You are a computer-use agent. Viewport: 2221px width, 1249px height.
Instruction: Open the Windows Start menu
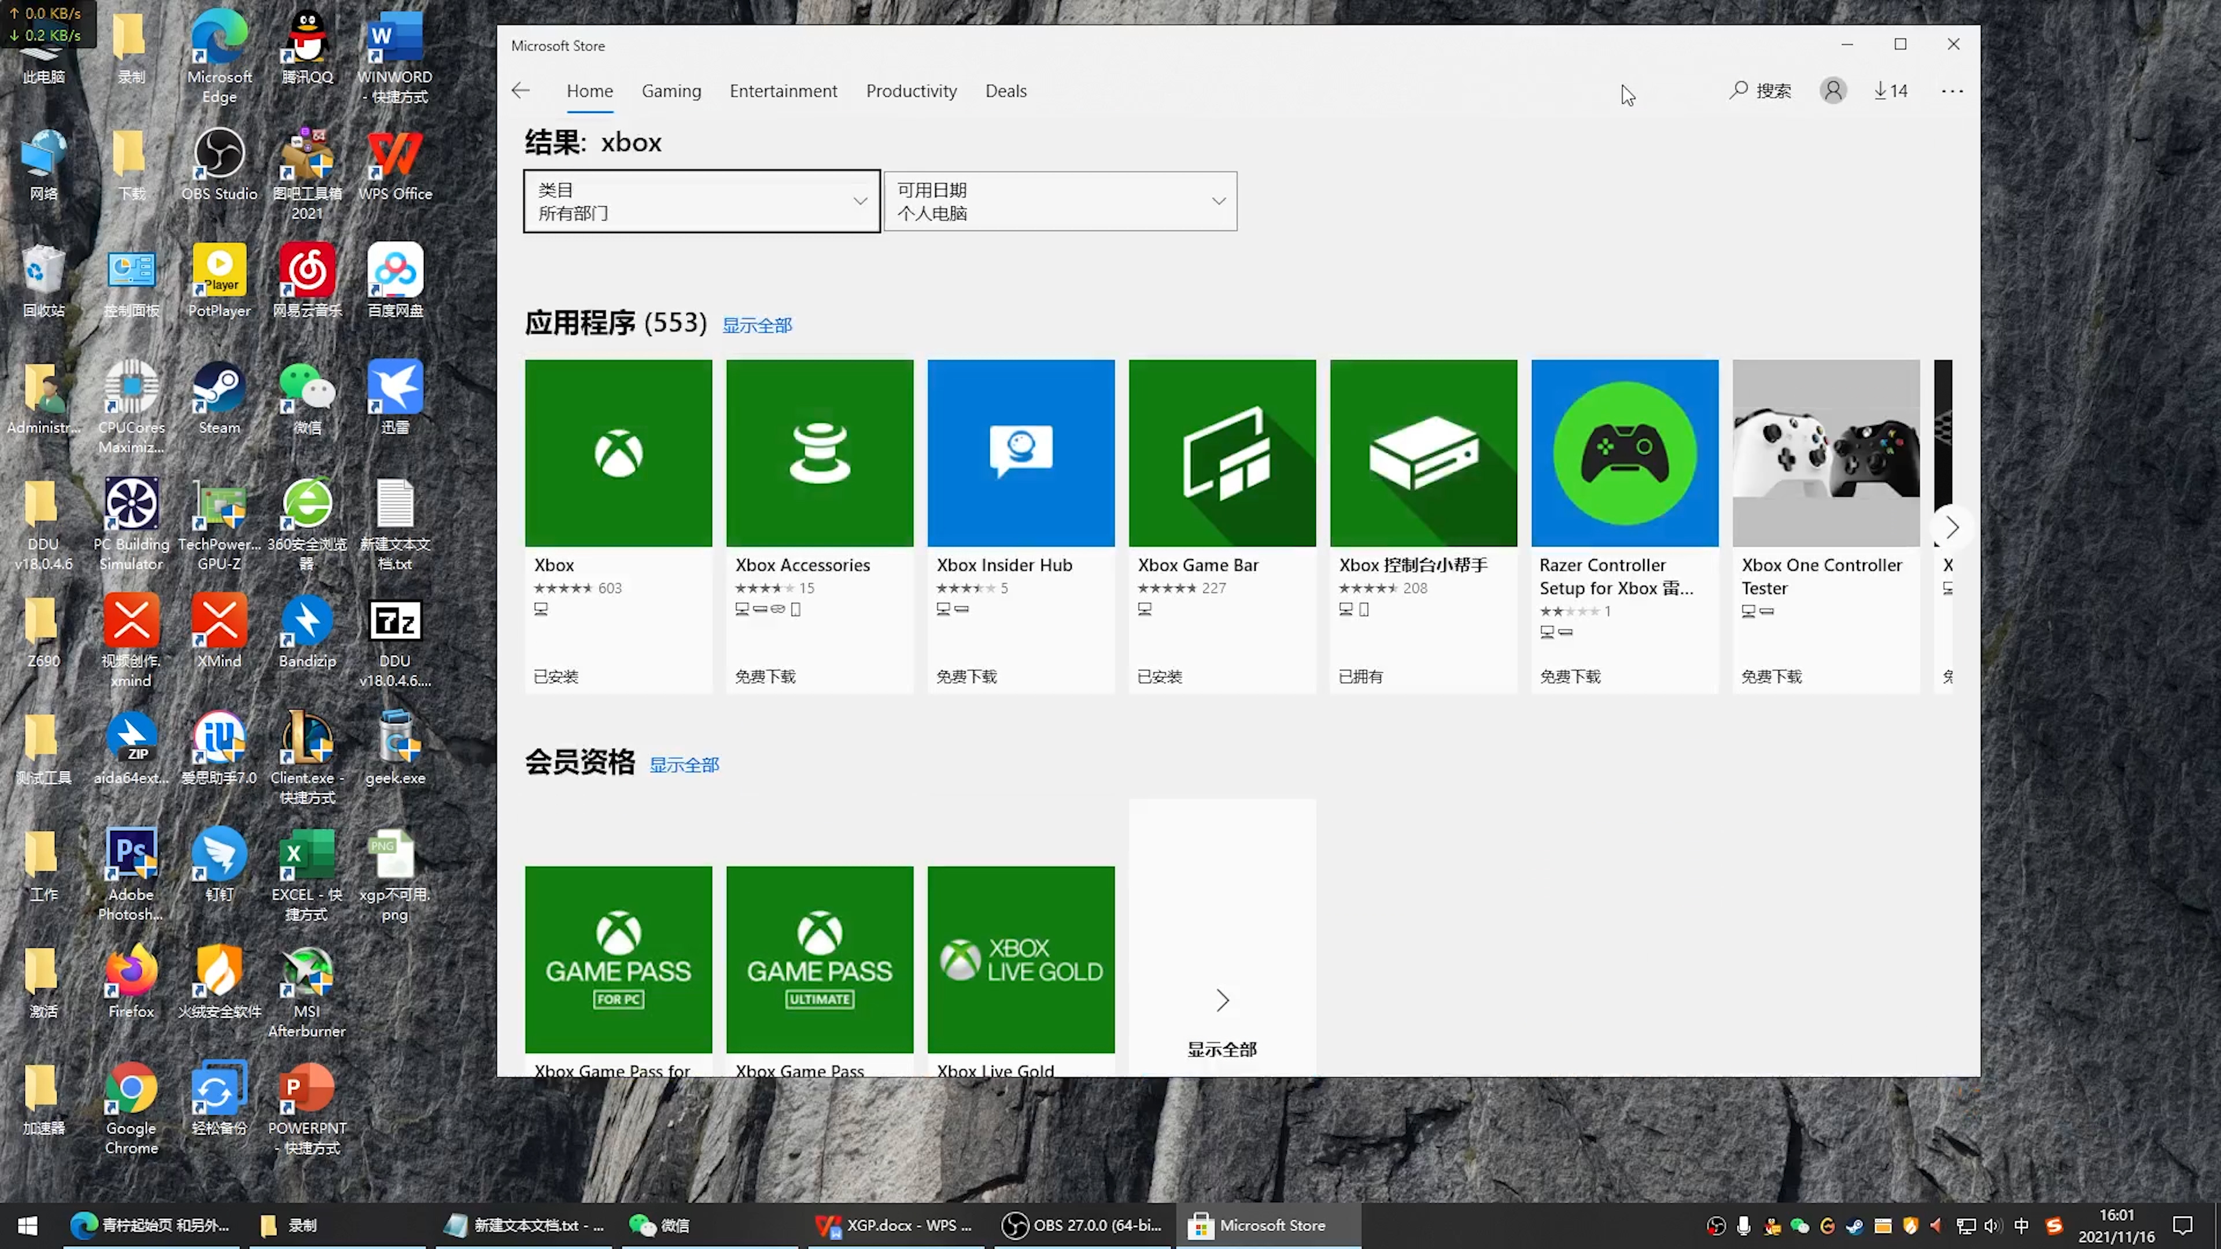28,1225
